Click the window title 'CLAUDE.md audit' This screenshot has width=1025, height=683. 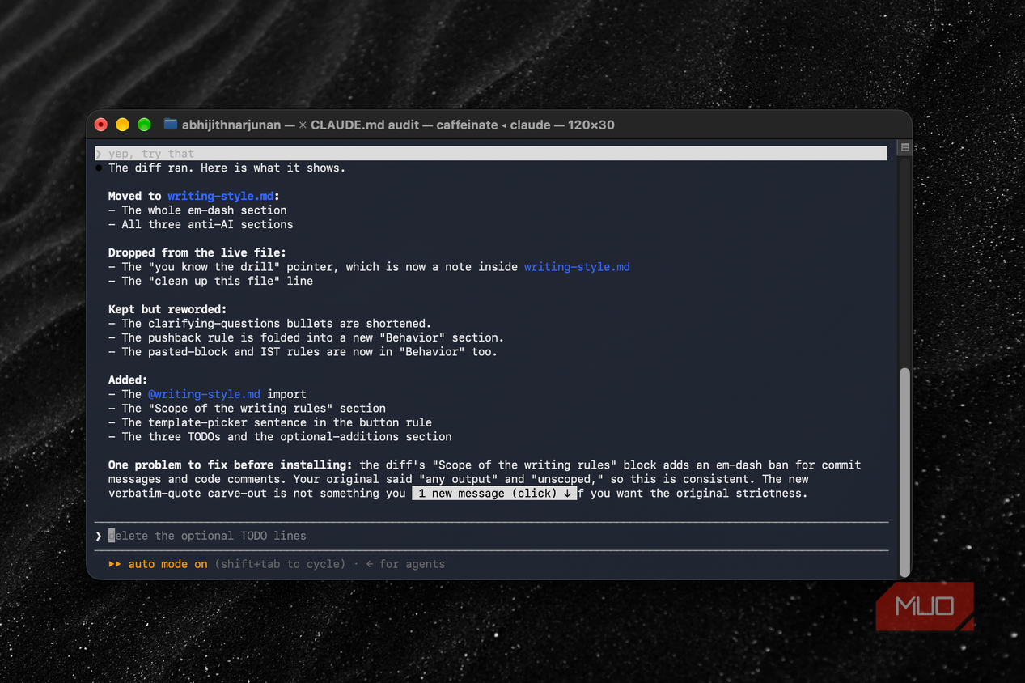click(x=365, y=125)
